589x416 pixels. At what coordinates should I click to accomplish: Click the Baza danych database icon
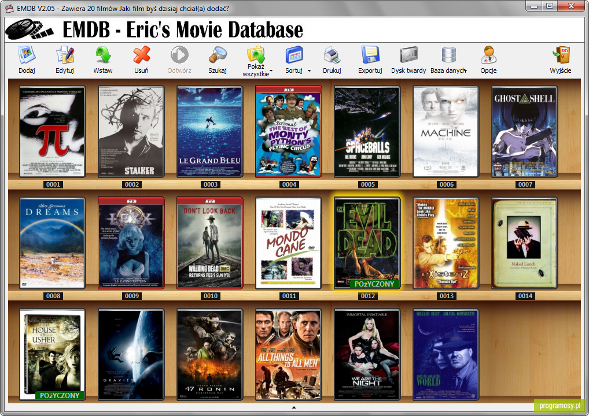point(448,55)
